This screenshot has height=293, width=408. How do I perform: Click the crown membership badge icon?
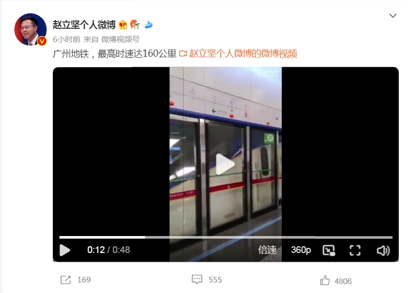click(123, 25)
